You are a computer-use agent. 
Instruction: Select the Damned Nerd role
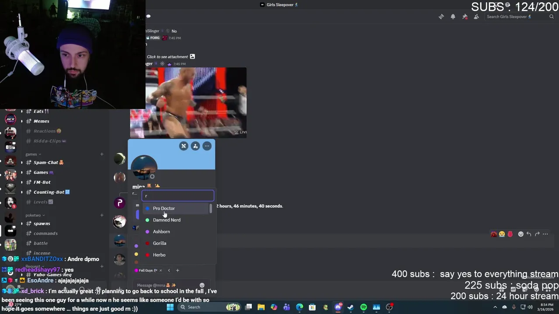[176, 220]
